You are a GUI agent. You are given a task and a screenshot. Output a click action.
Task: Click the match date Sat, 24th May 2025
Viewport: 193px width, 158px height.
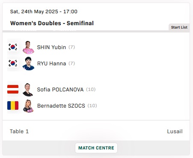tap(34, 12)
